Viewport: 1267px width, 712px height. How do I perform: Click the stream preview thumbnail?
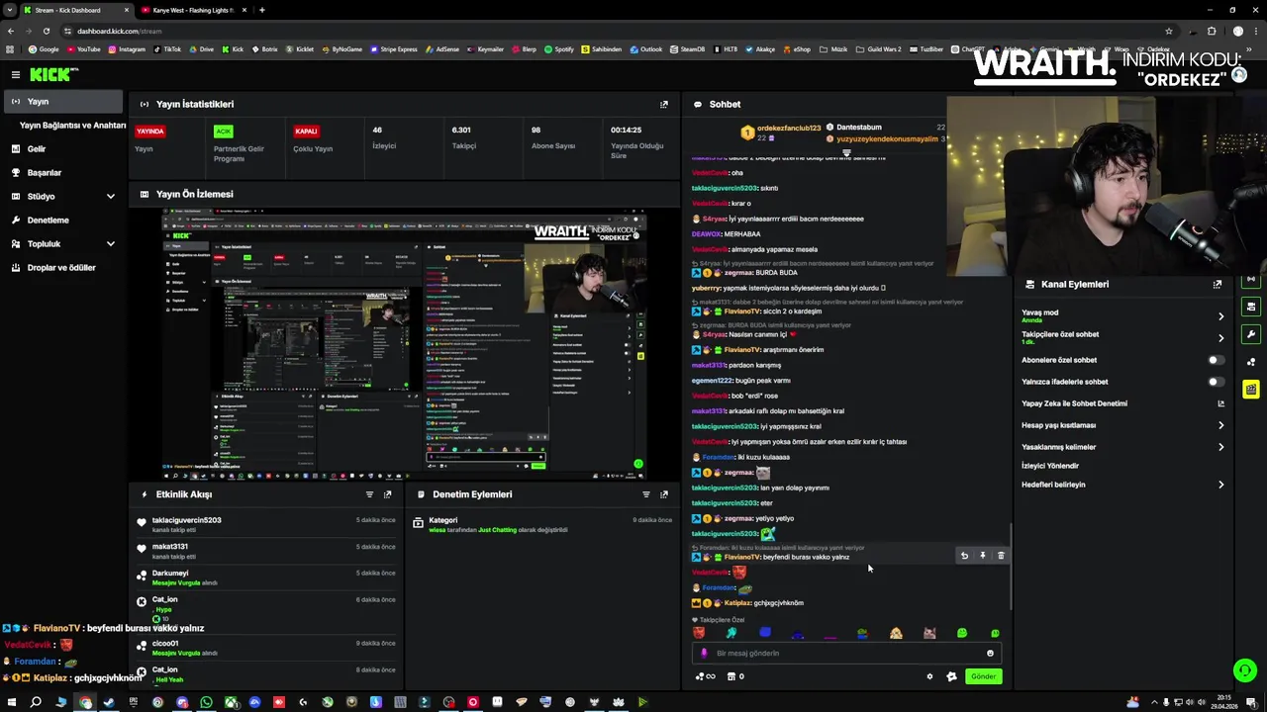(x=404, y=343)
